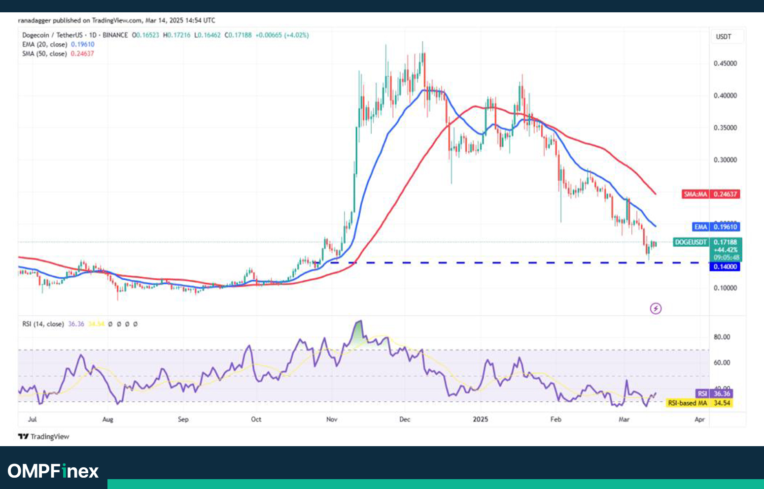
Task: Click the blue 0.14000 support level label
Action: [x=725, y=267]
